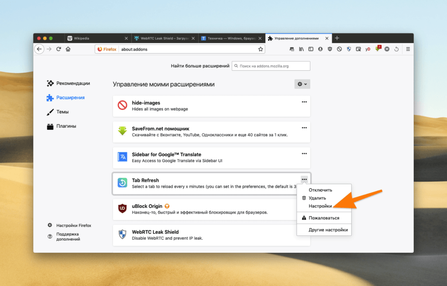Open the synced tabs toolbar icon
Screen dimensions: 447x286
[292, 49]
